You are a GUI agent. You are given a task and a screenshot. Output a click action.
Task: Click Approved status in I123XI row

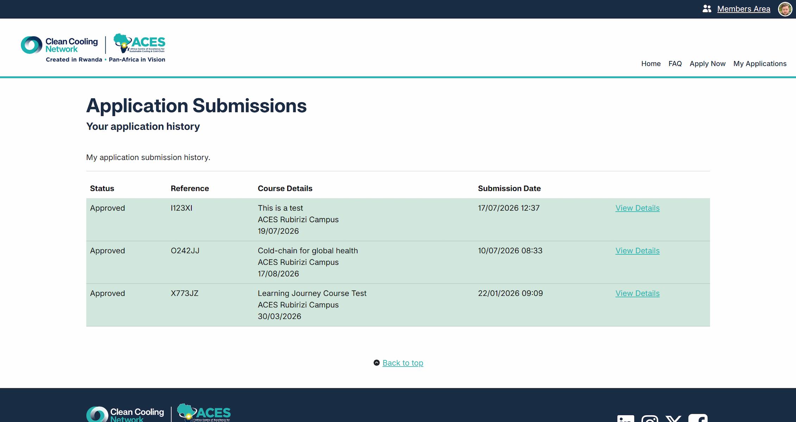click(x=107, y=208)
